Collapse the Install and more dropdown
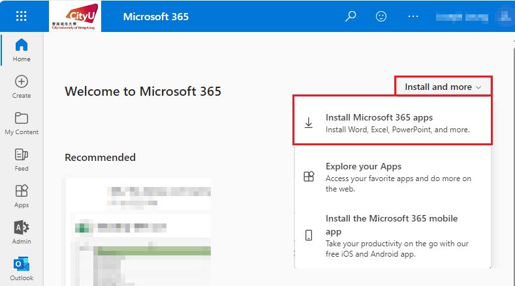This screenshot has height=286, width=515. tap(443, 87)
